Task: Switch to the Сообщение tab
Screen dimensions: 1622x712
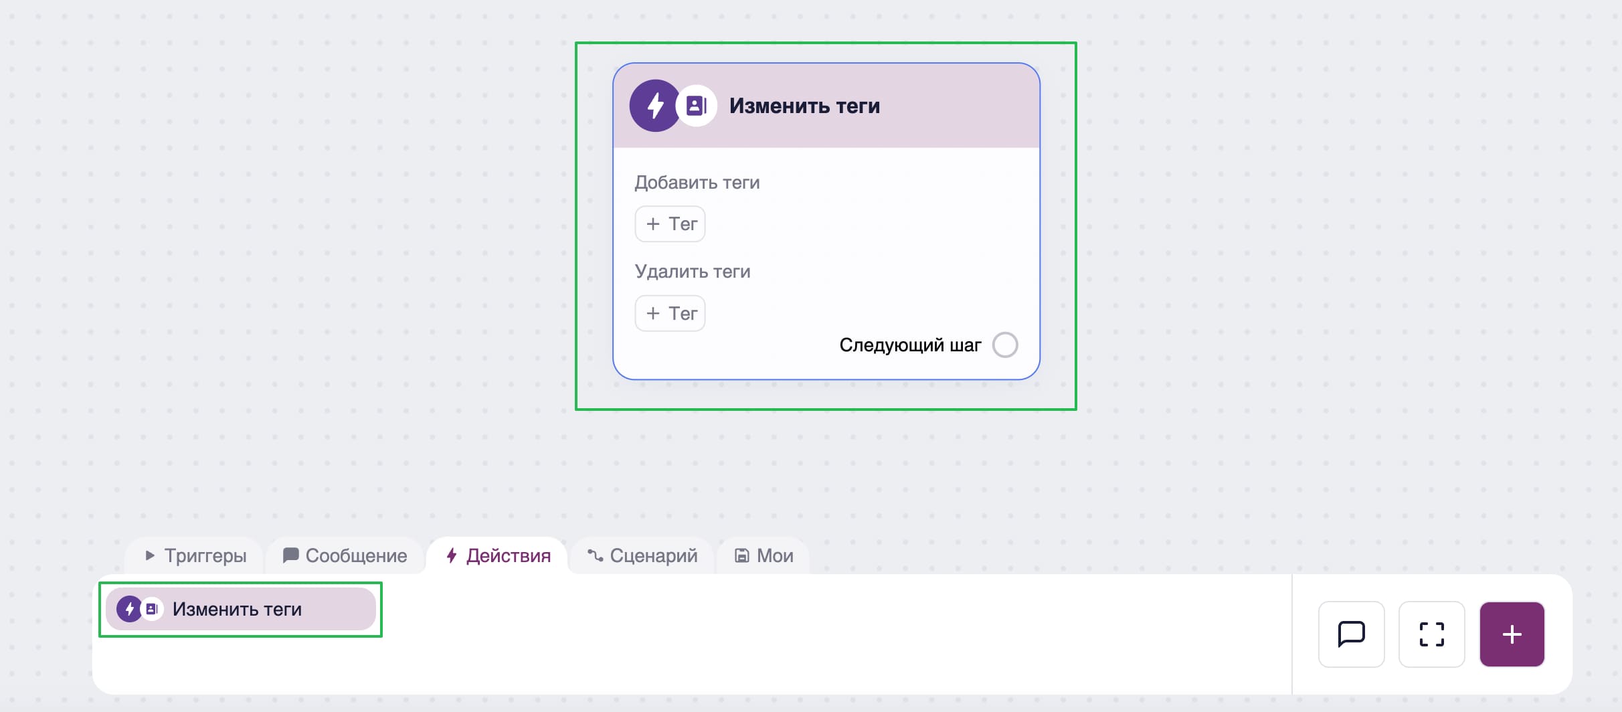Action: pyautogui.click(x=345, y=555)
